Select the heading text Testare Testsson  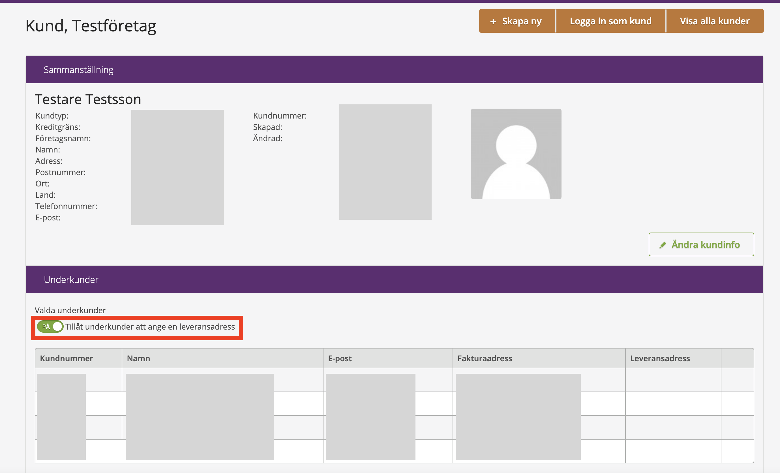88,99
